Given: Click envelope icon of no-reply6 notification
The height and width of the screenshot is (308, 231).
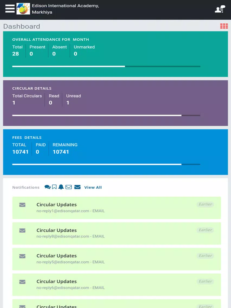Looking at the screenshot, I should coord(23,282).
